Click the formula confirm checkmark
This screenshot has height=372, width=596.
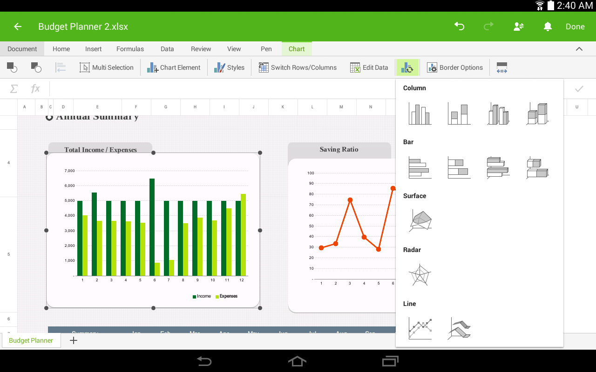click(579, 89)
